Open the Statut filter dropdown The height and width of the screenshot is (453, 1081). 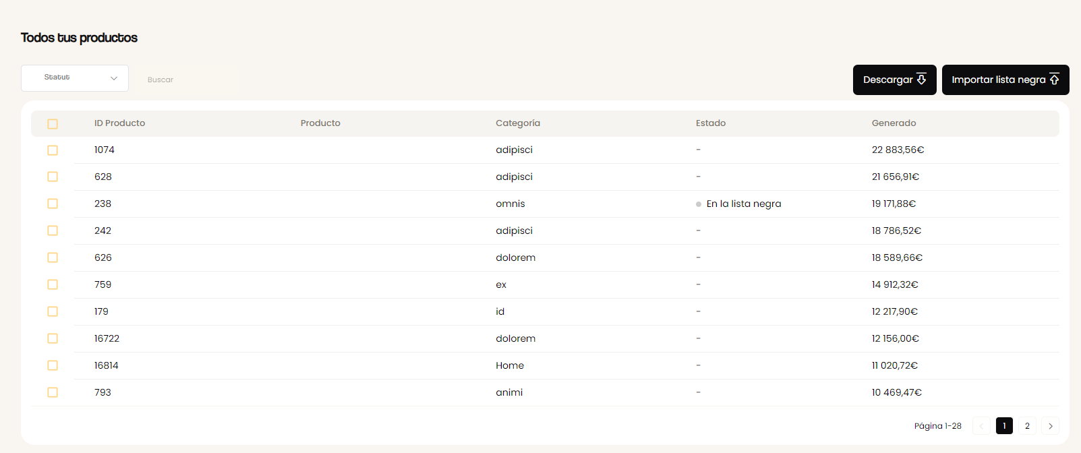point(75,78)
